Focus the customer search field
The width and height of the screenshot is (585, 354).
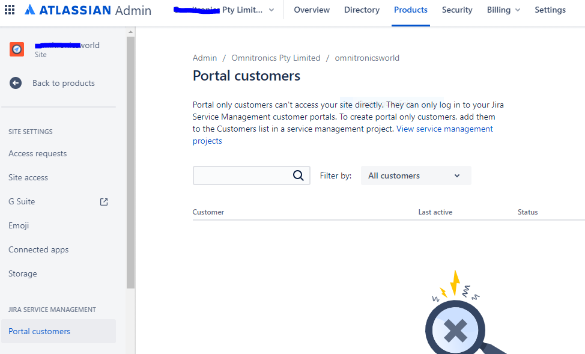tap(251, 175)
